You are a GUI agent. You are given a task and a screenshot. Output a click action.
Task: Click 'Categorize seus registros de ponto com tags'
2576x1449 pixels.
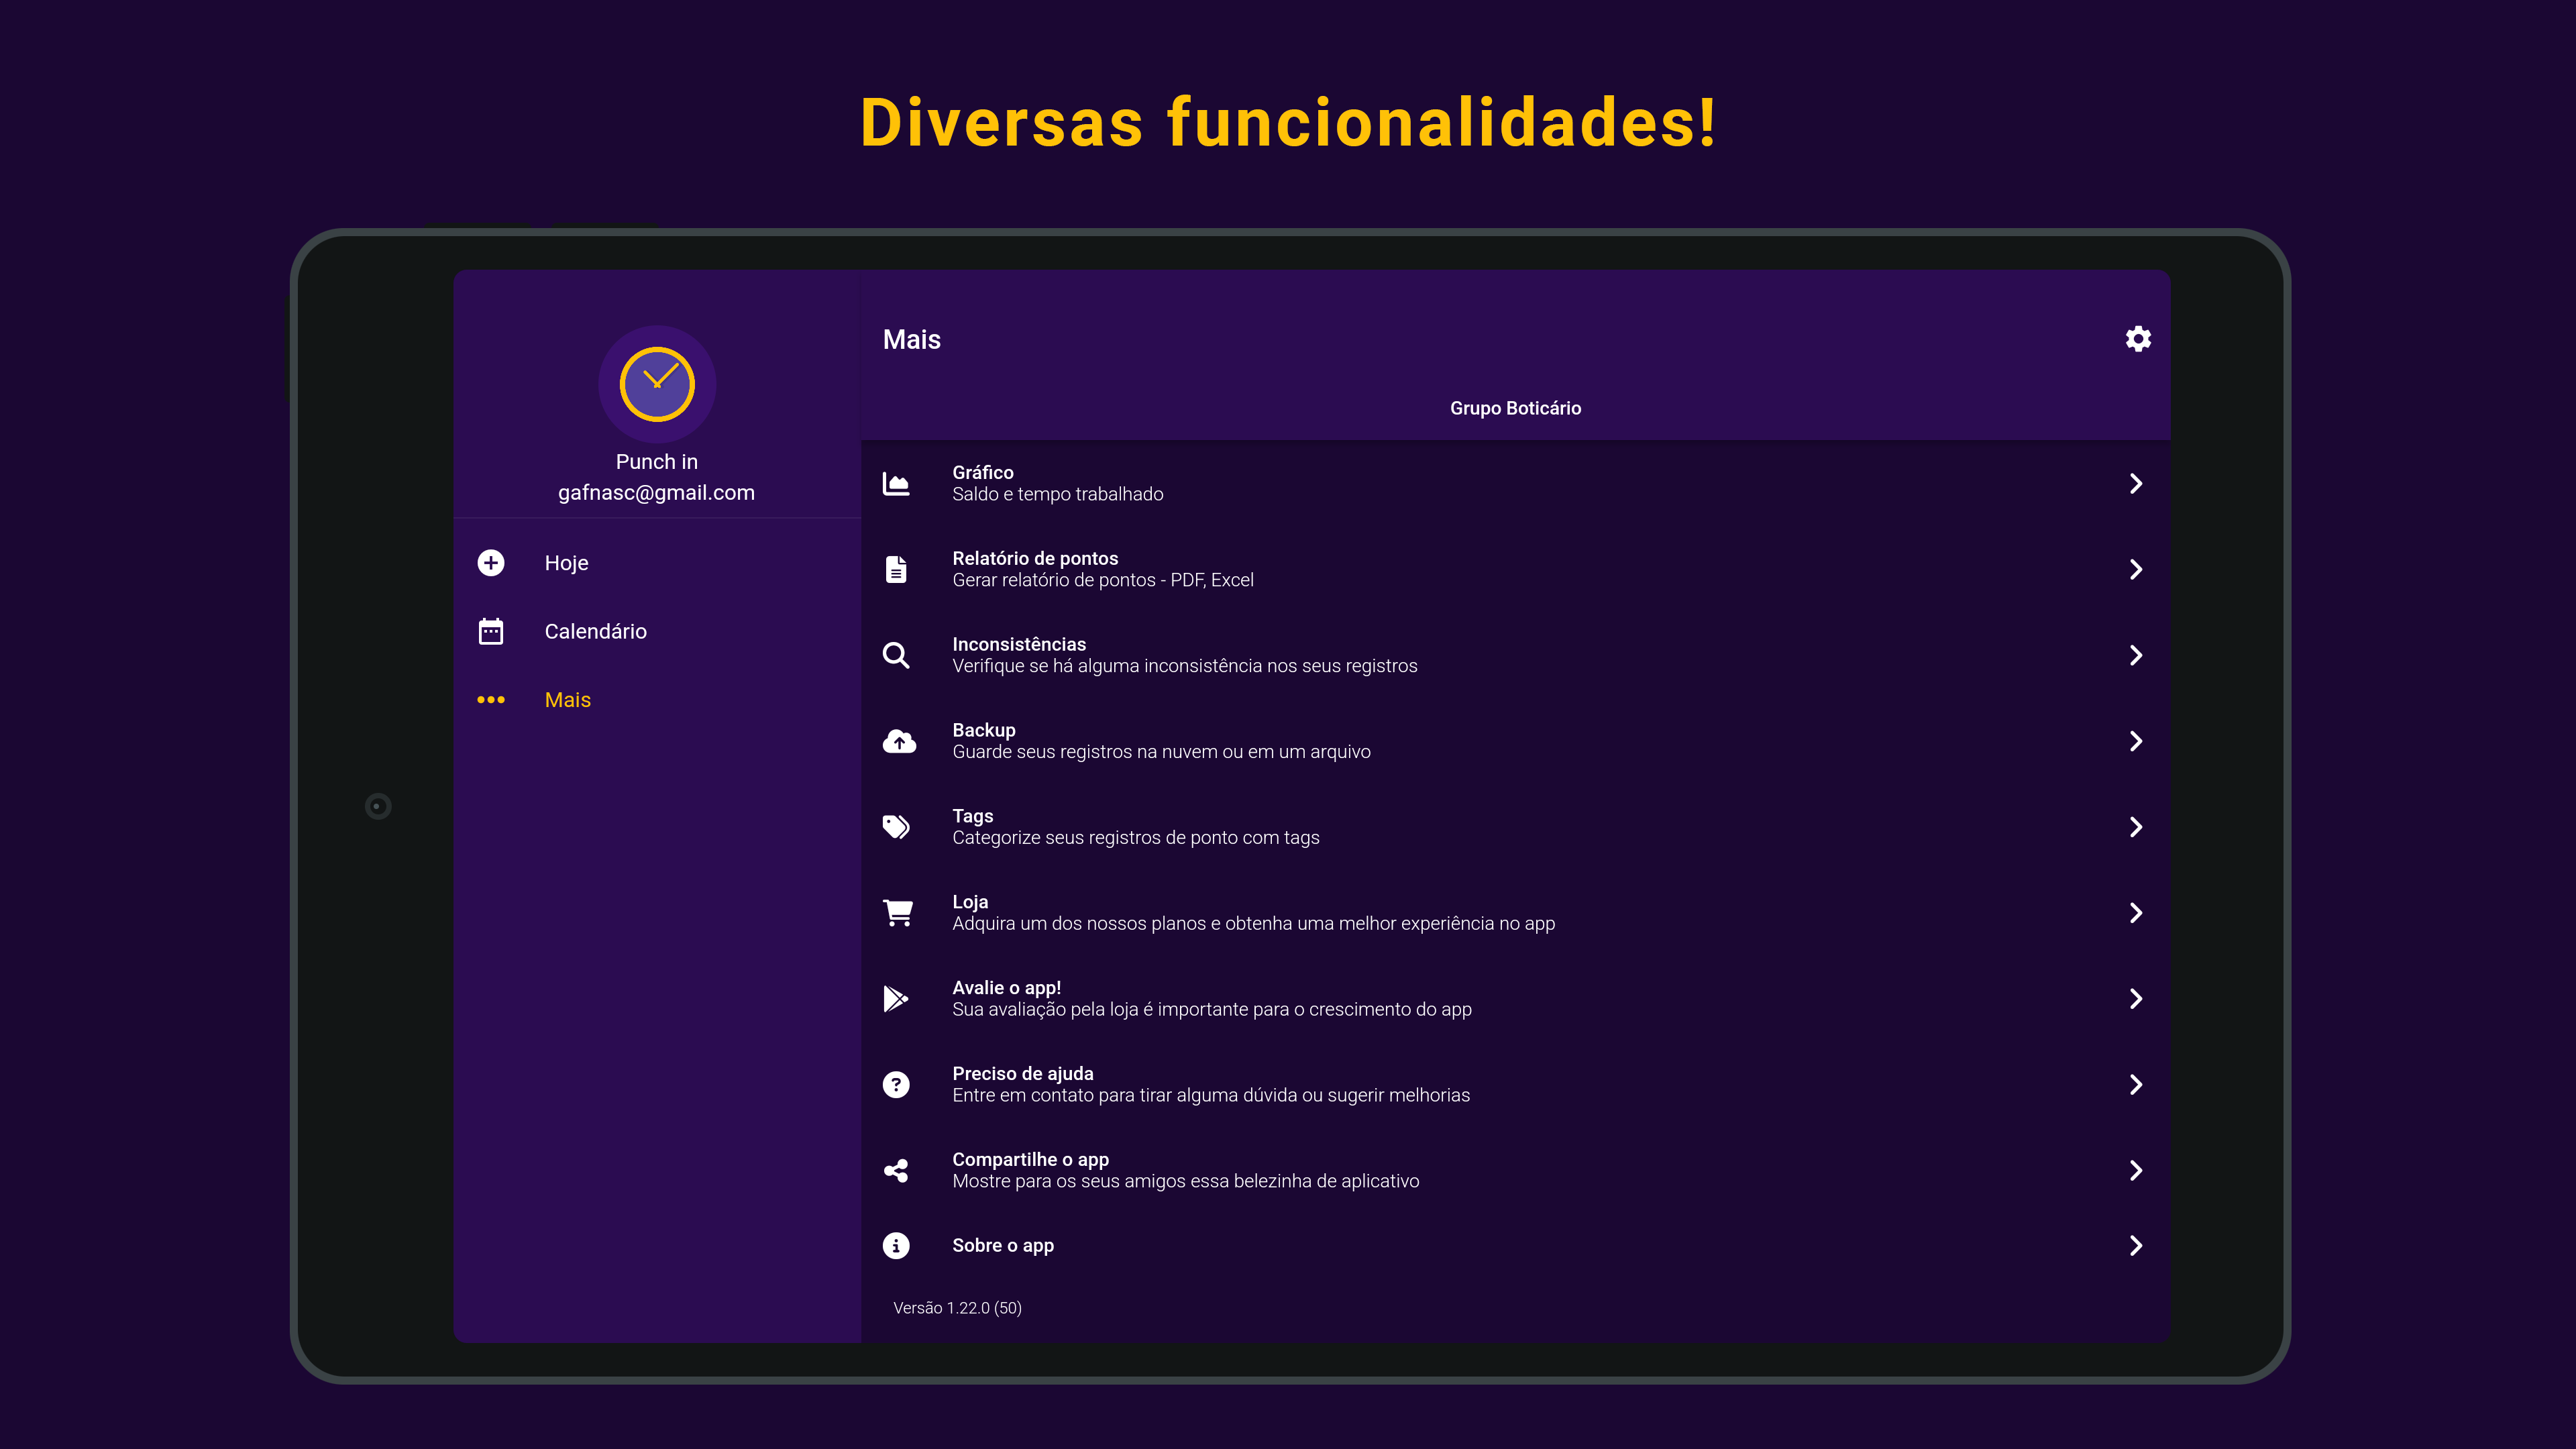coord(1136,838)
